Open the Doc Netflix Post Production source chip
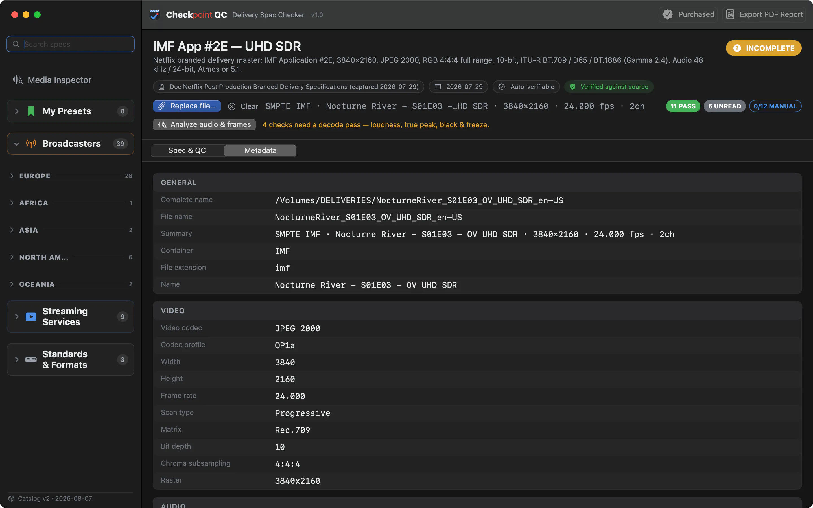Image resolution: width=813 pixels, height=508 pixels. (x=289, y=87)
